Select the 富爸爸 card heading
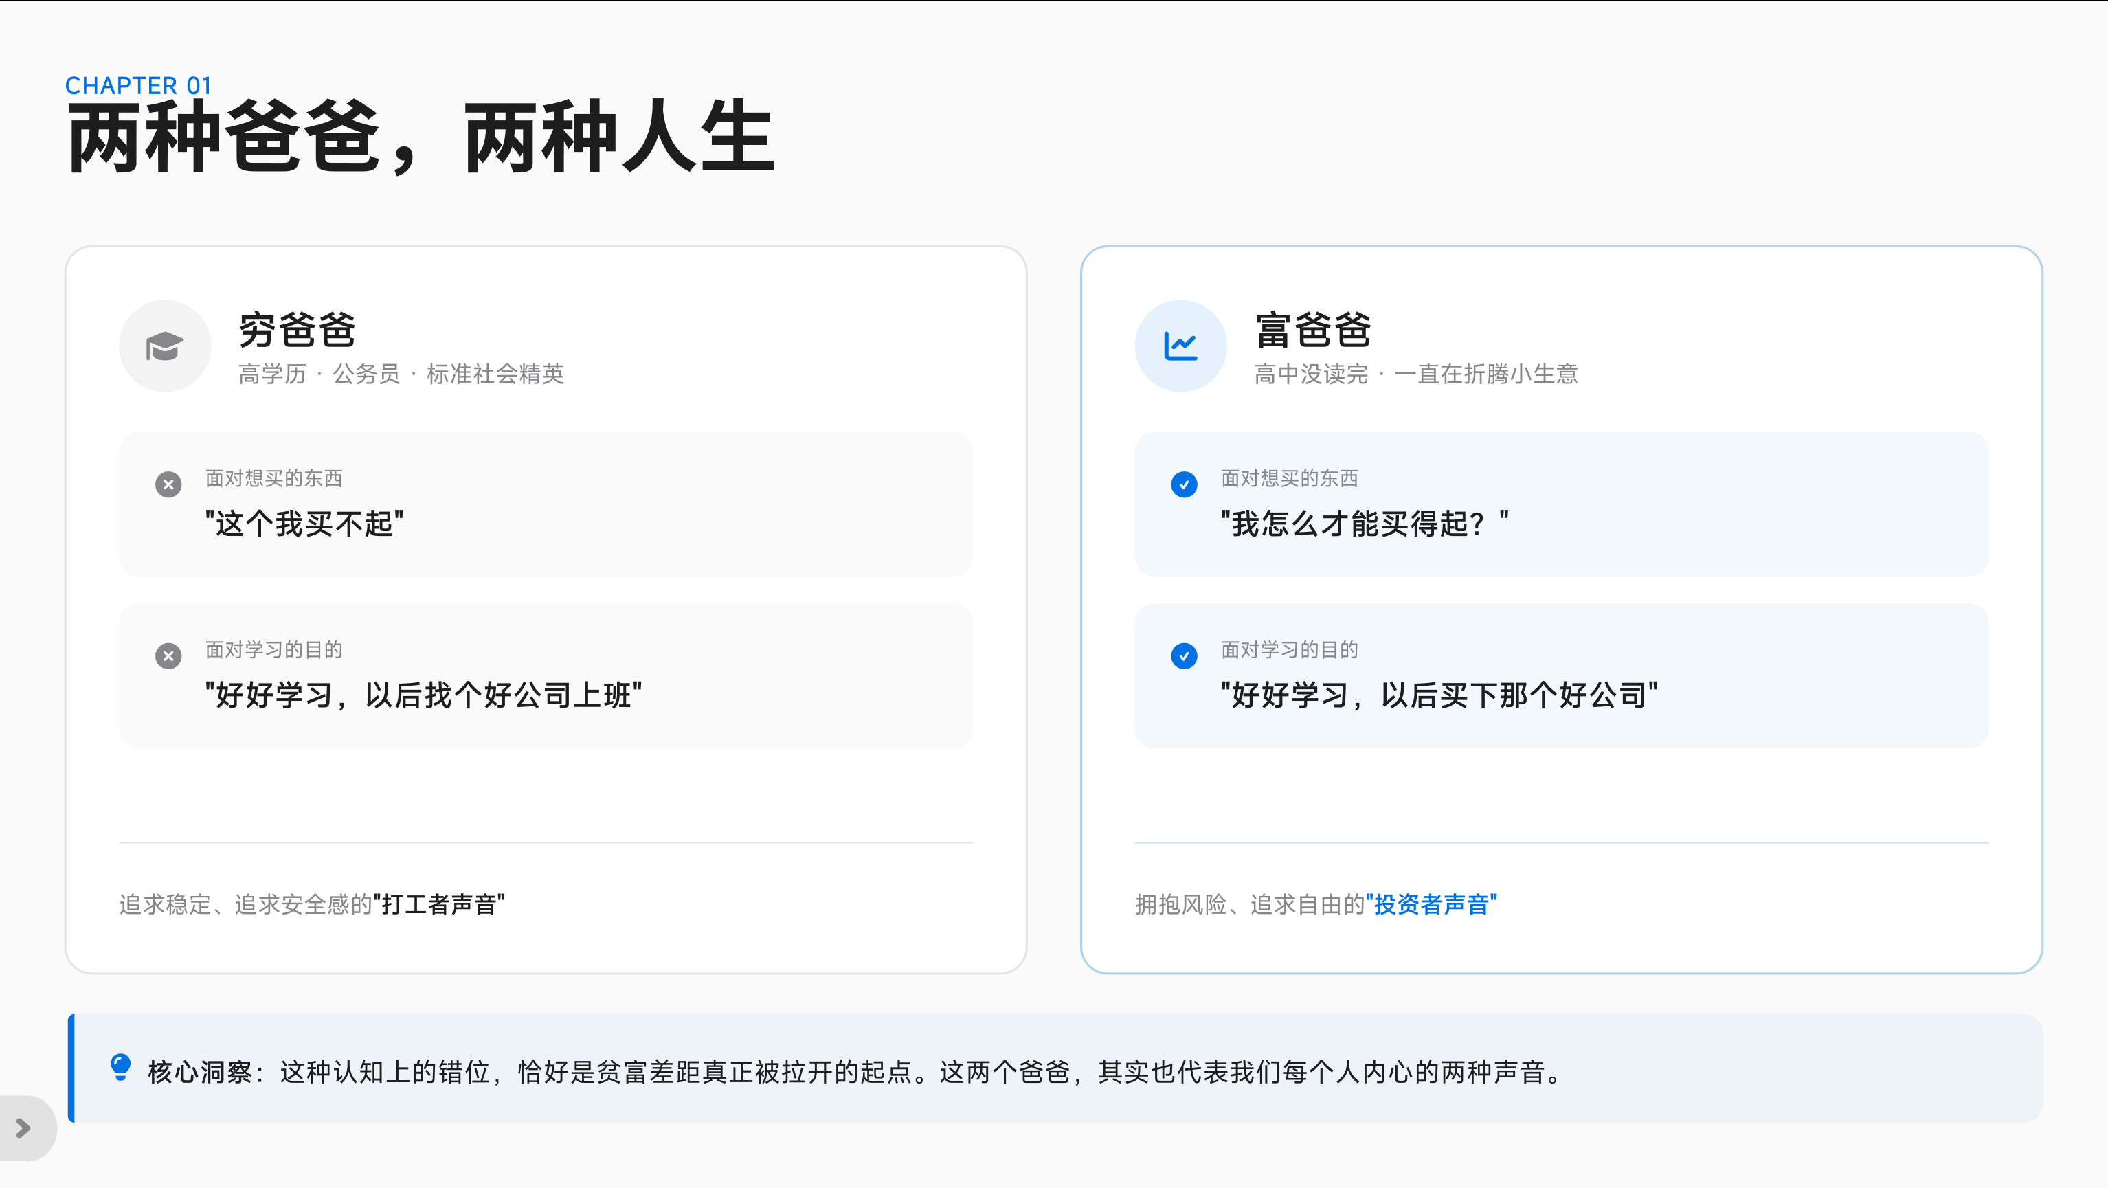 click(1312, 330)
